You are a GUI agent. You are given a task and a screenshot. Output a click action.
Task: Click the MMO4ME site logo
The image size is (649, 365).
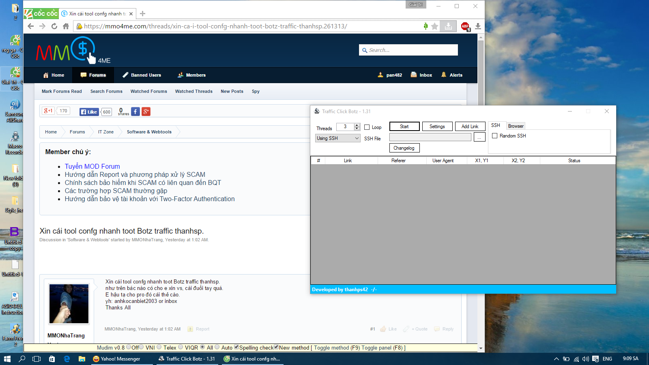pyautogui.click(x=73, y=50)
